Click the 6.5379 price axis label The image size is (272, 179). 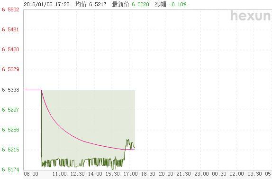[10, 70]
